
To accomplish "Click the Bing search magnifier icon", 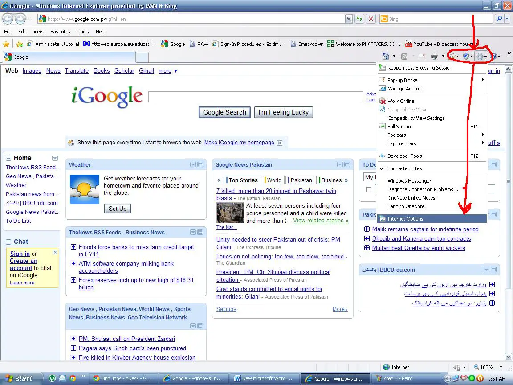I will (x=499, y=19).
